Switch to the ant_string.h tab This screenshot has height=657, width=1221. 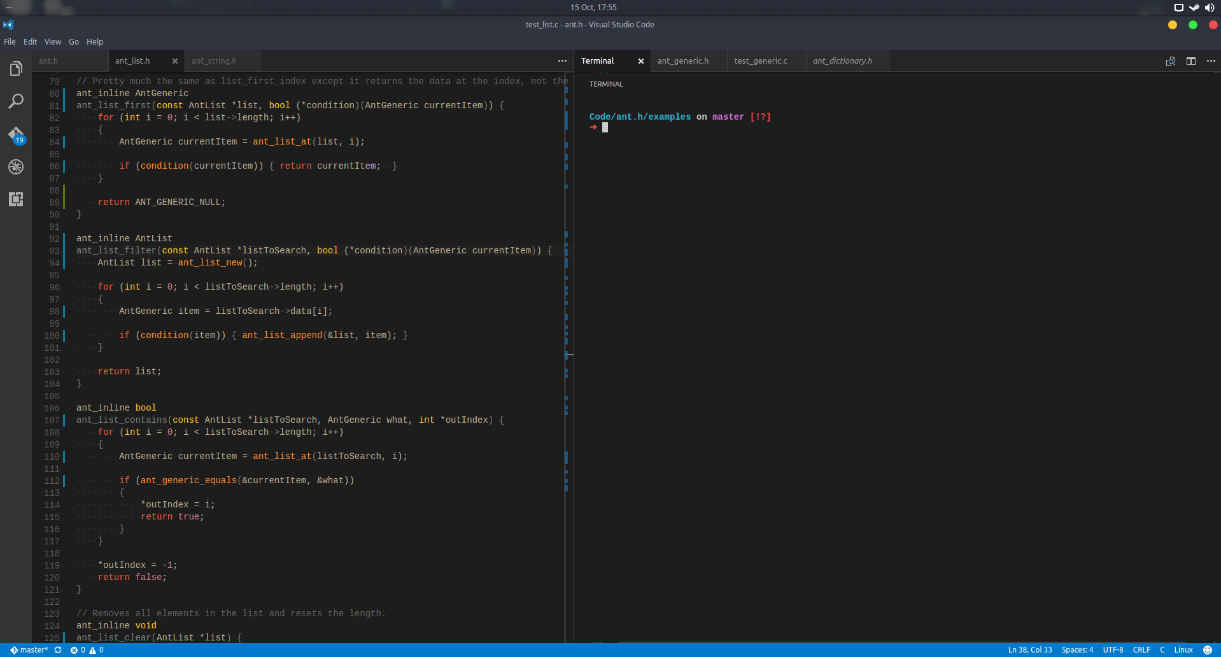click(x=223, y=61)
